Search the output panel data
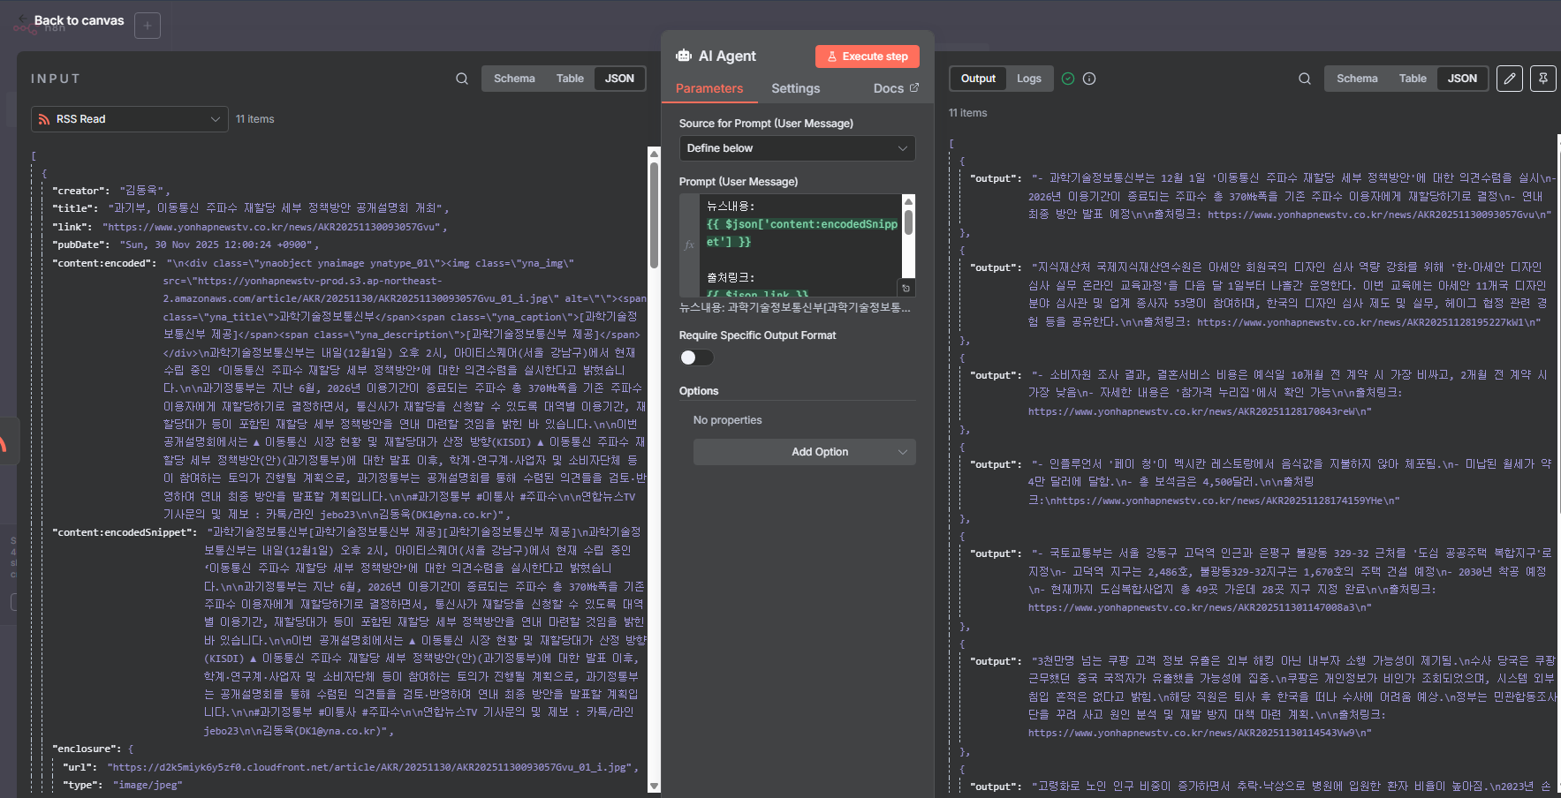 point(1305,79)
